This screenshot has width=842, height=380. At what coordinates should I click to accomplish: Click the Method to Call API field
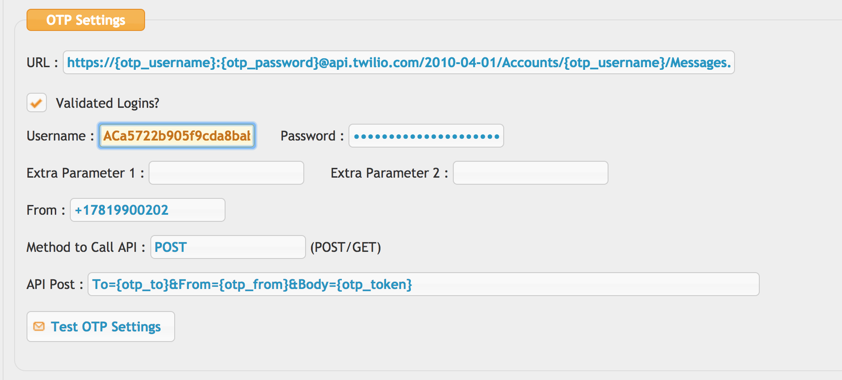(228, 247)
